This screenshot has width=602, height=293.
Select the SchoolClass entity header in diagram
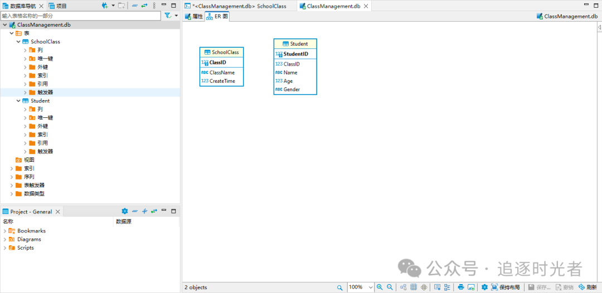click(x=221, y=52)
